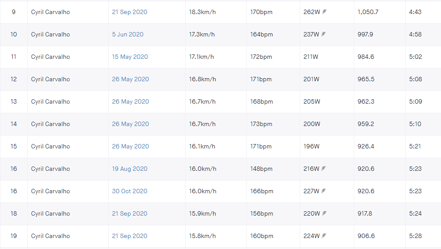441x249 pixels.
Task: Click power meter icon beside 220W
Action: pyautogui.click(x=324, y=213)
